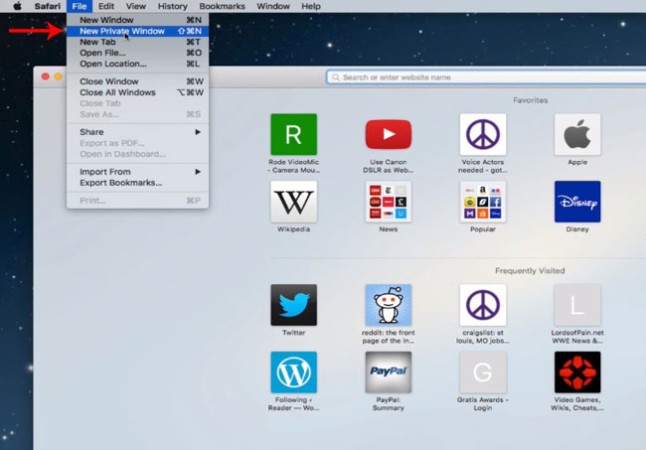Open the Wikipedia favorite tile
The image size is (646, 450).
[x=293, y=202]
